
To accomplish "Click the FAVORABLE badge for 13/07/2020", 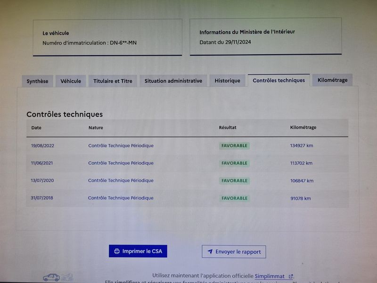I will click(x=234, y=181).
